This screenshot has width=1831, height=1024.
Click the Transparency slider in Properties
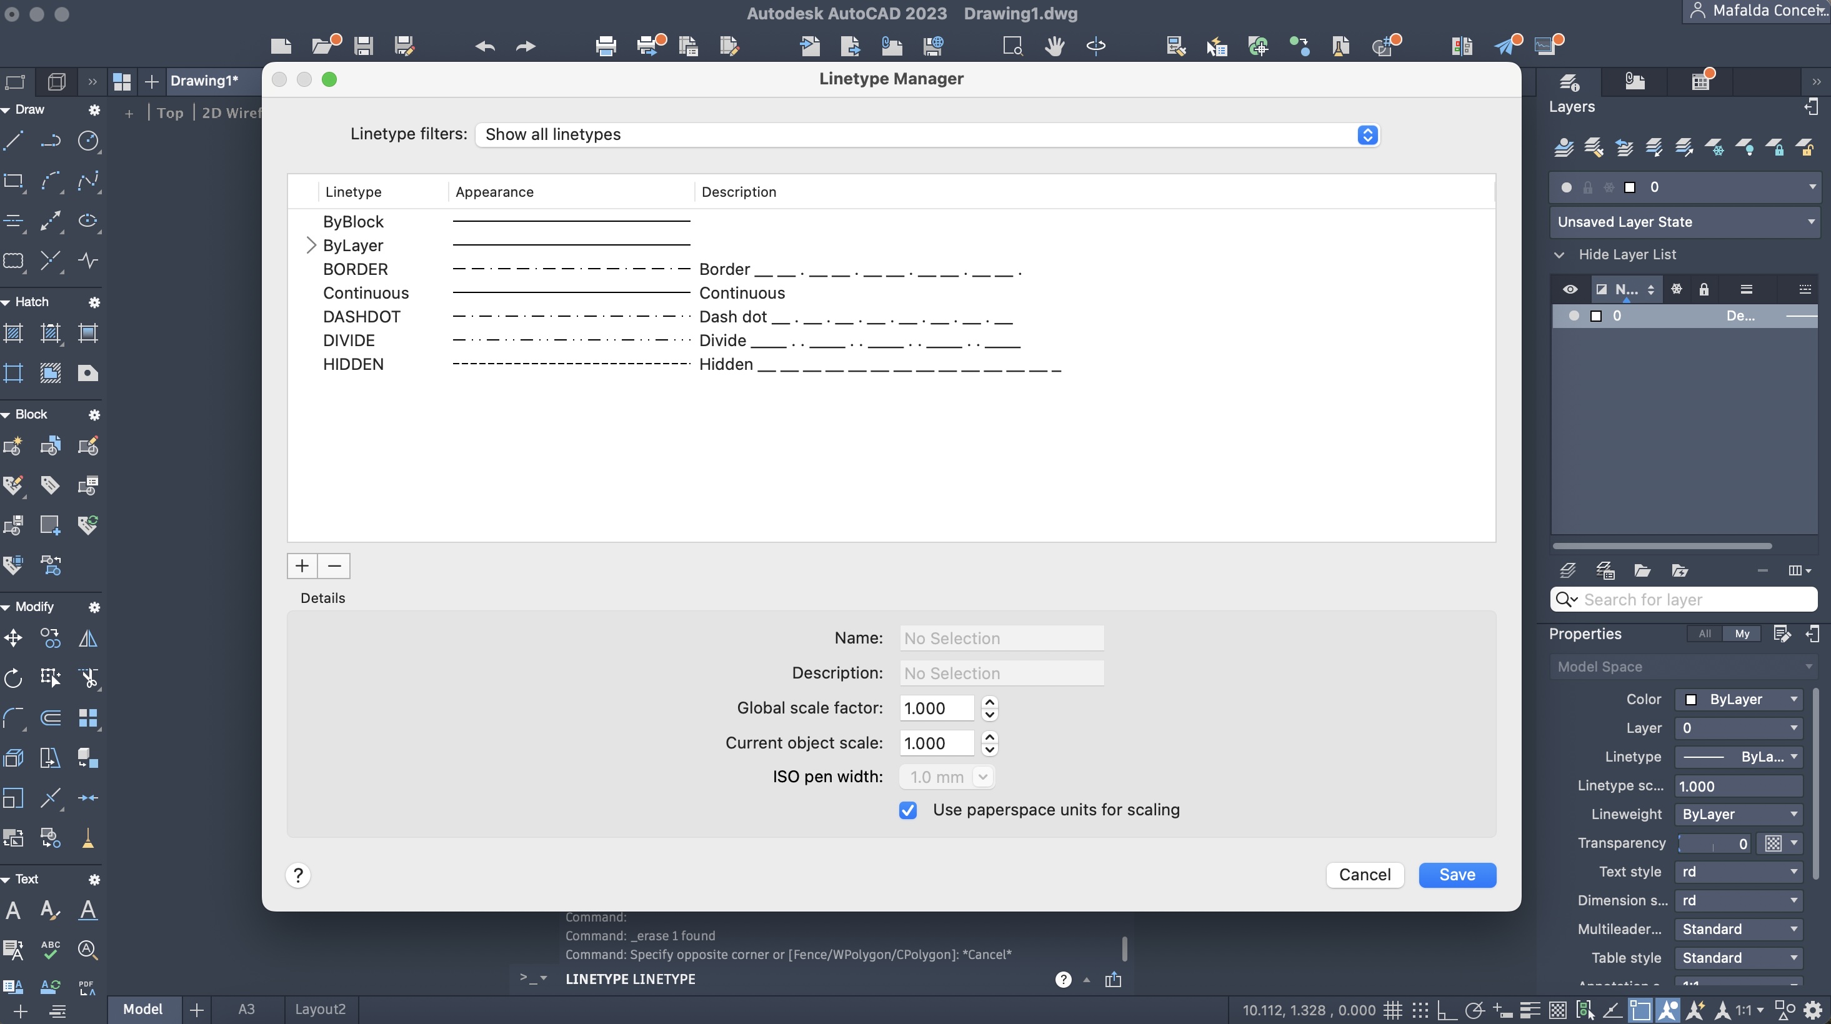[1713, 843]
